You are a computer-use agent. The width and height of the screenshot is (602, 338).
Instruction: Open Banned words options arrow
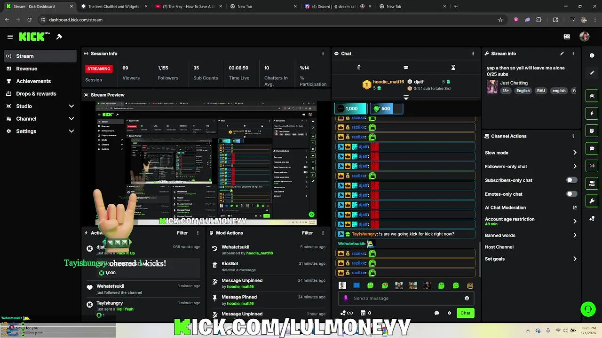click(575, 235)
